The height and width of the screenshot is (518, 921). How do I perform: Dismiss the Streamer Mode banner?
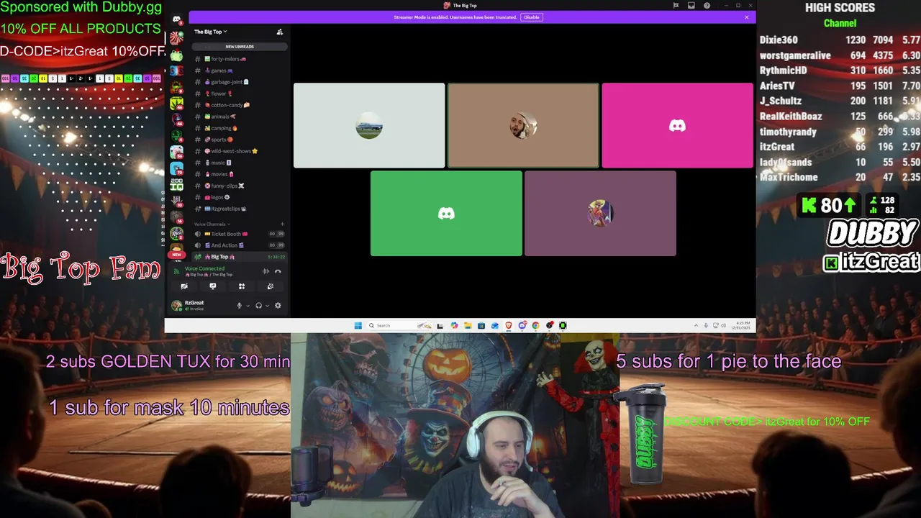click(x=747, y=17)
